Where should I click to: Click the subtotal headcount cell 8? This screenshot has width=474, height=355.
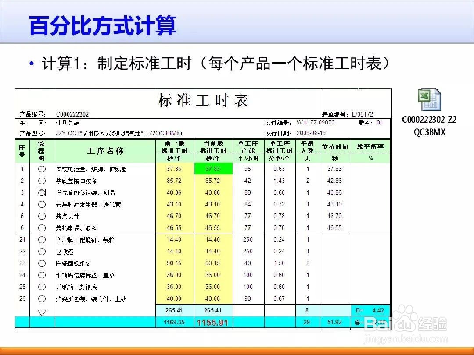(x=307, y=310)
